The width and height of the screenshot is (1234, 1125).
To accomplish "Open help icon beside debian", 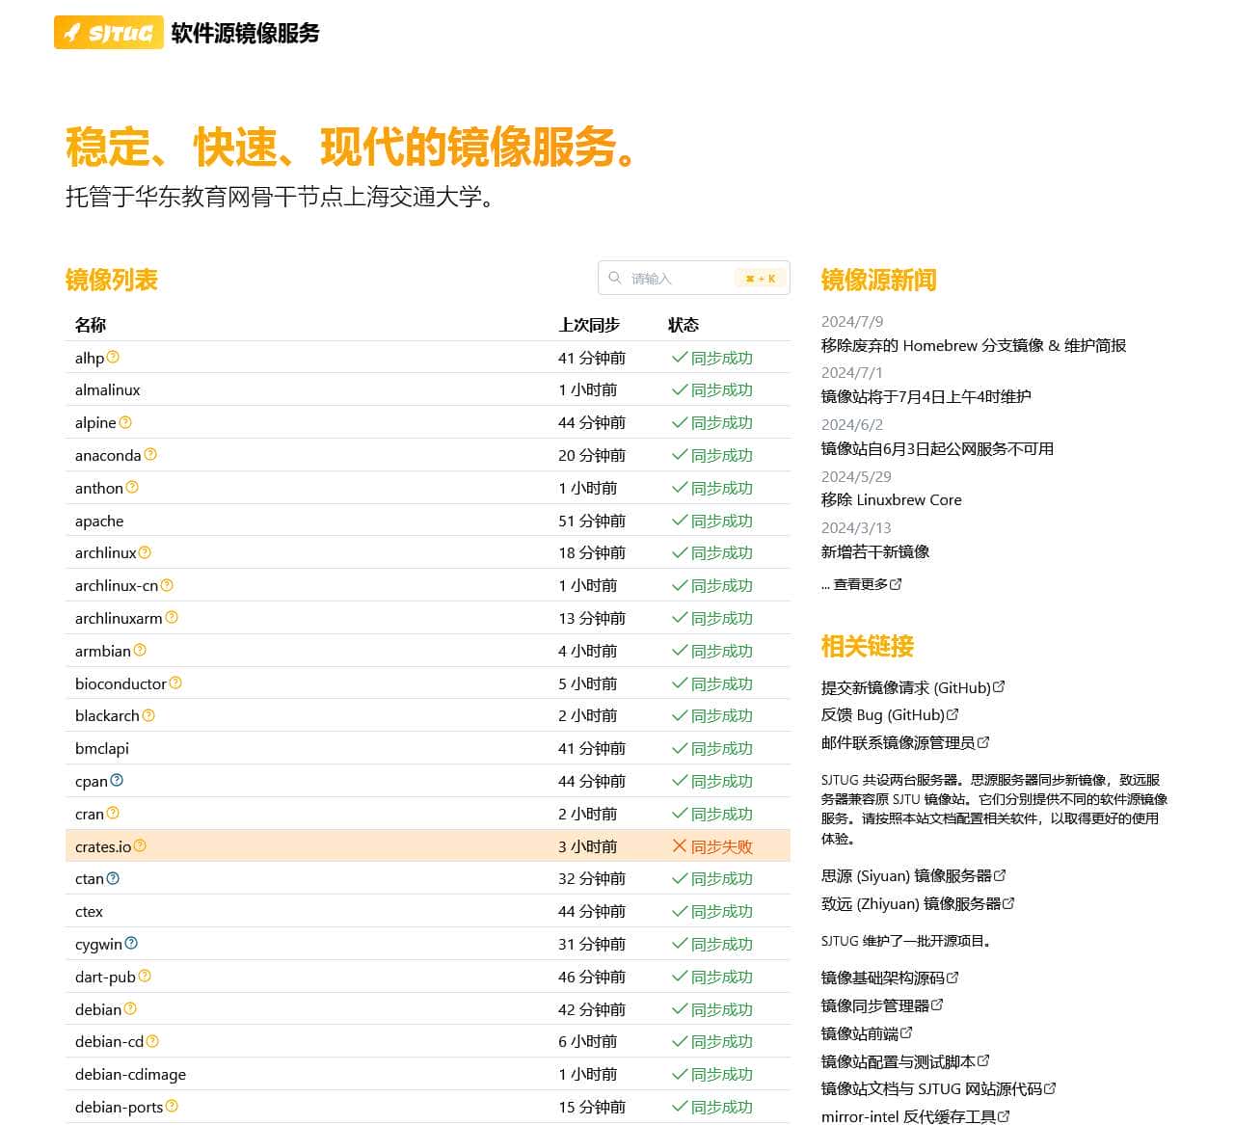I will pyautogui.click(x=130, y=1008).
